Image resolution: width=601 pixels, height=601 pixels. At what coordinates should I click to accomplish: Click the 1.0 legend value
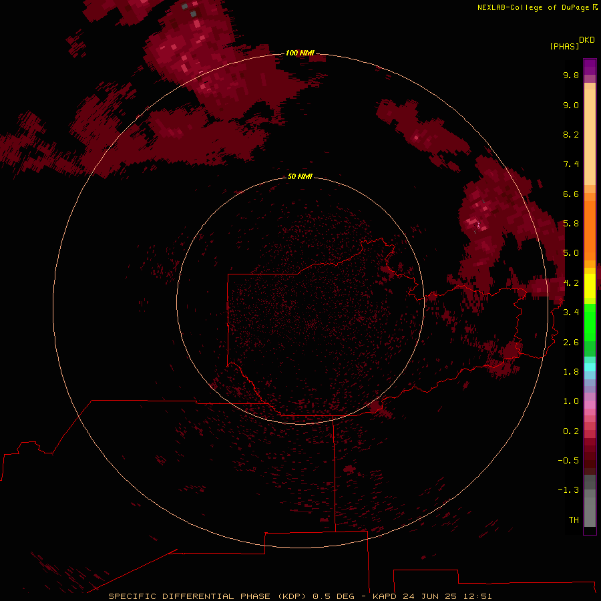(x=571, y=401)
